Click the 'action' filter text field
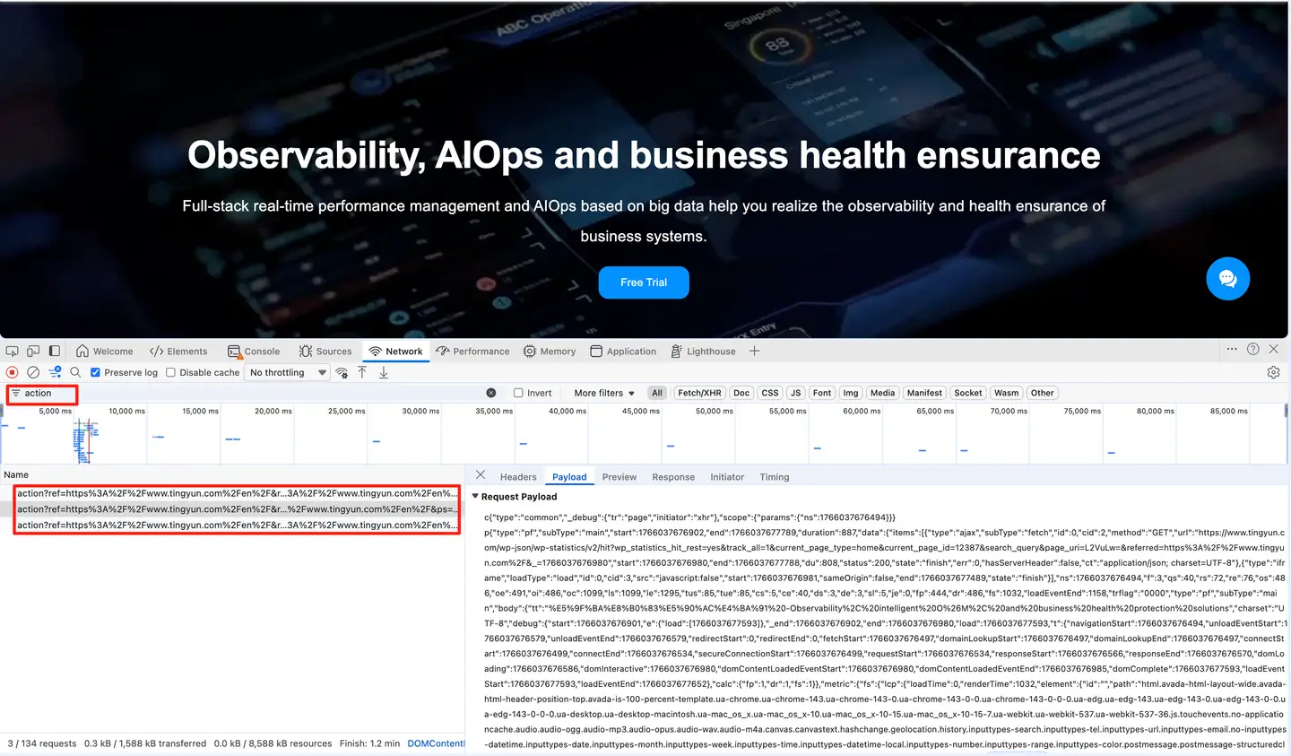 43,394
